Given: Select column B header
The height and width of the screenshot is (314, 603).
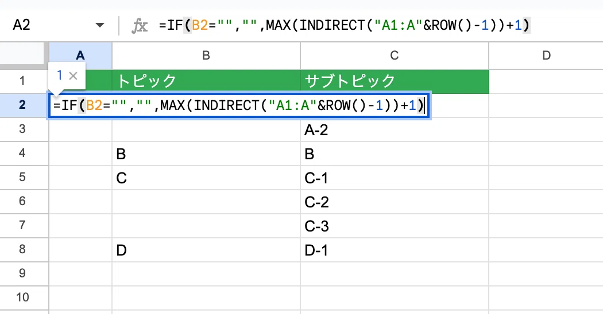Looking at the screenshot, I should [x=206, y=56].
